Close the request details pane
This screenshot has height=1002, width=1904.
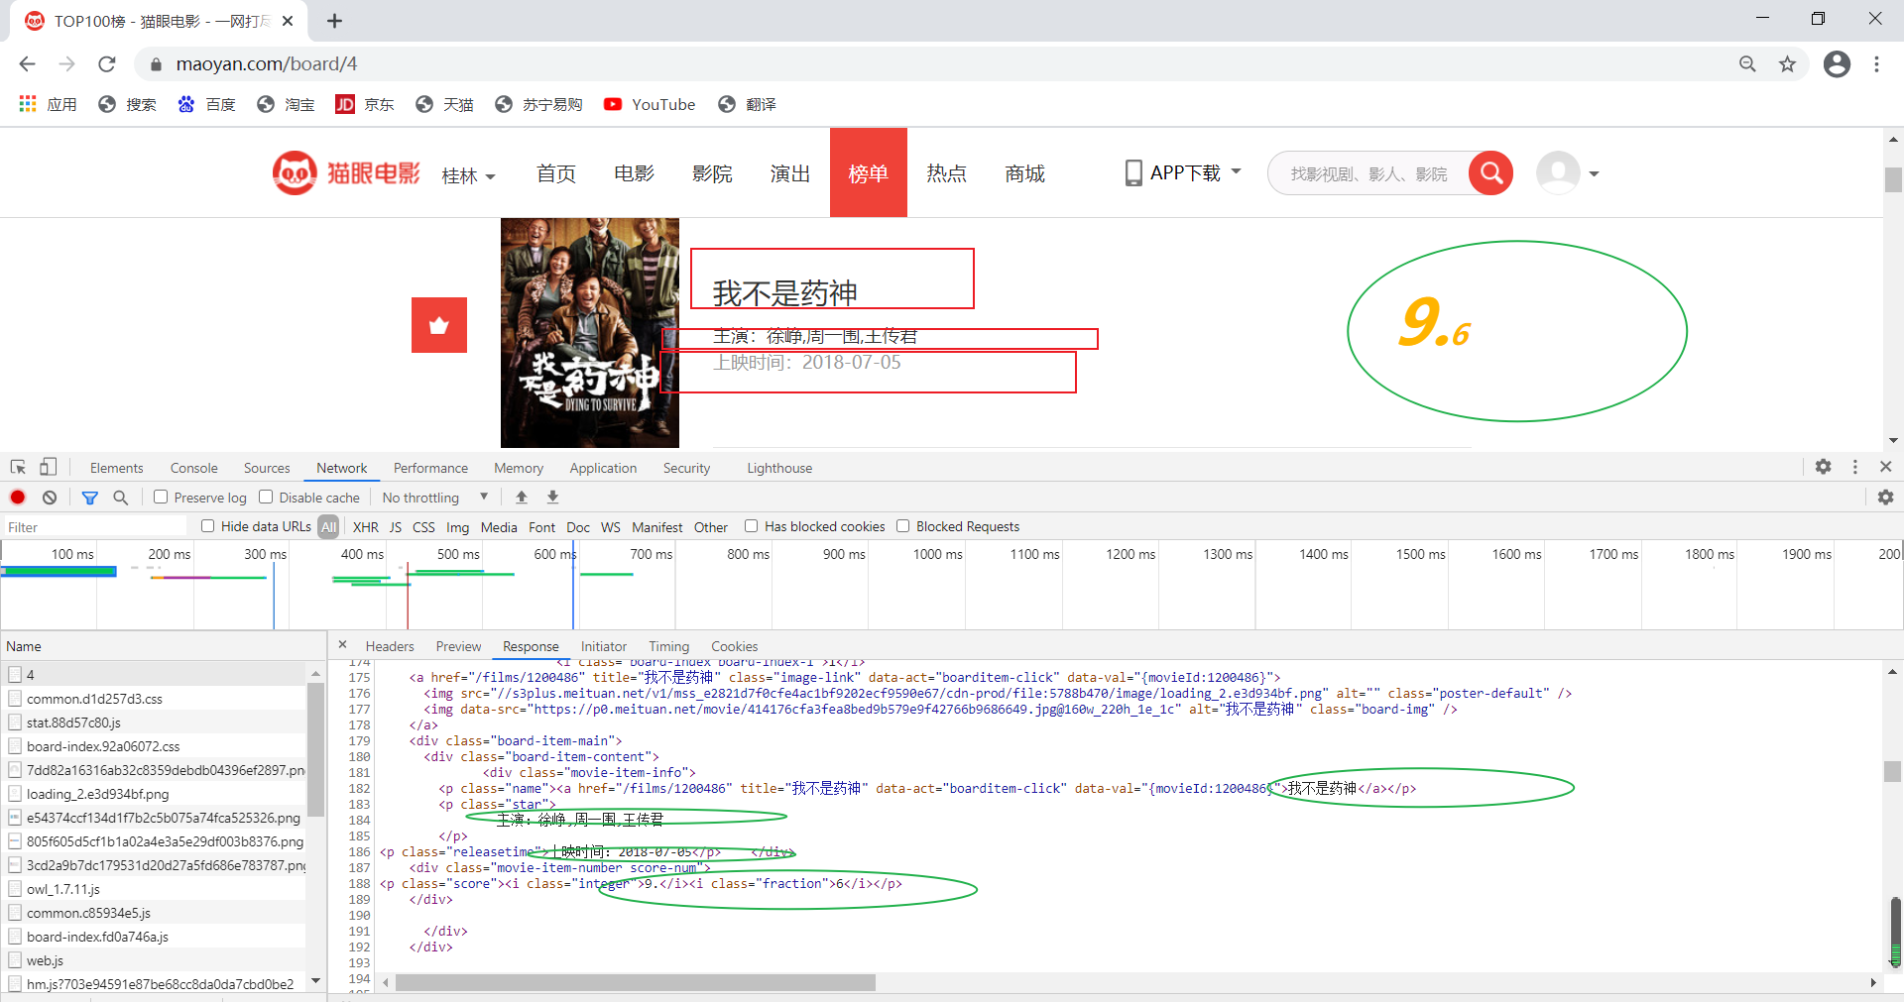pos(343,645)
